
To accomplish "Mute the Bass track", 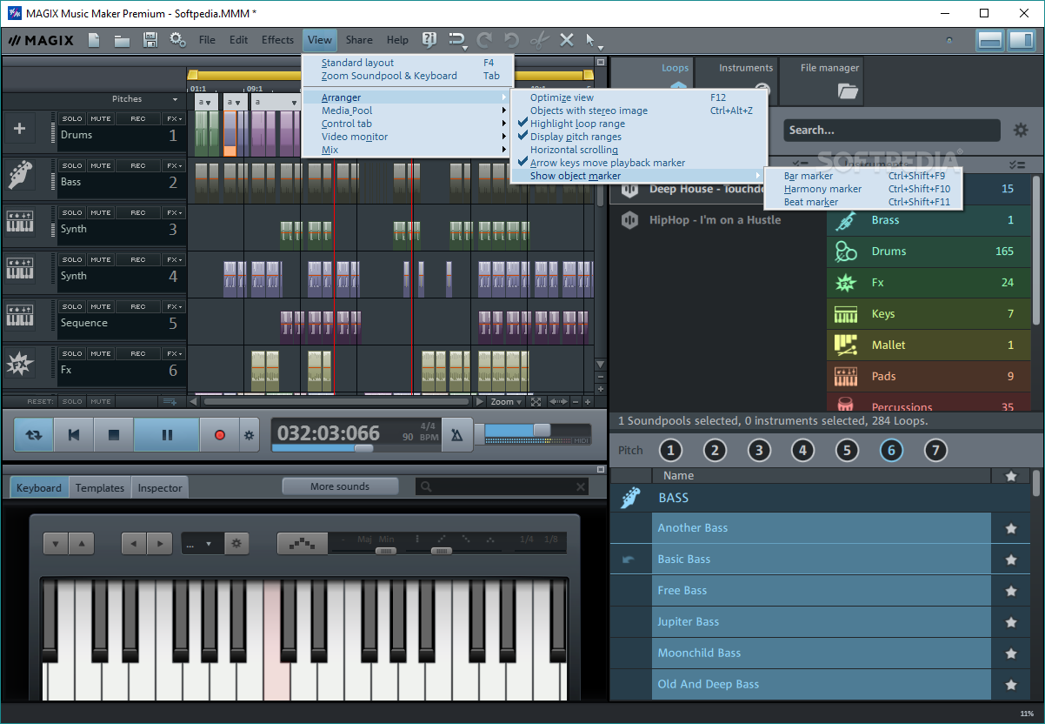I will coord(101,165).
